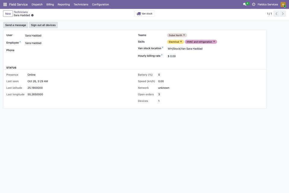Click the Network value unknown
The height and width of the screenshot is (193, 289).
point(164,88)
